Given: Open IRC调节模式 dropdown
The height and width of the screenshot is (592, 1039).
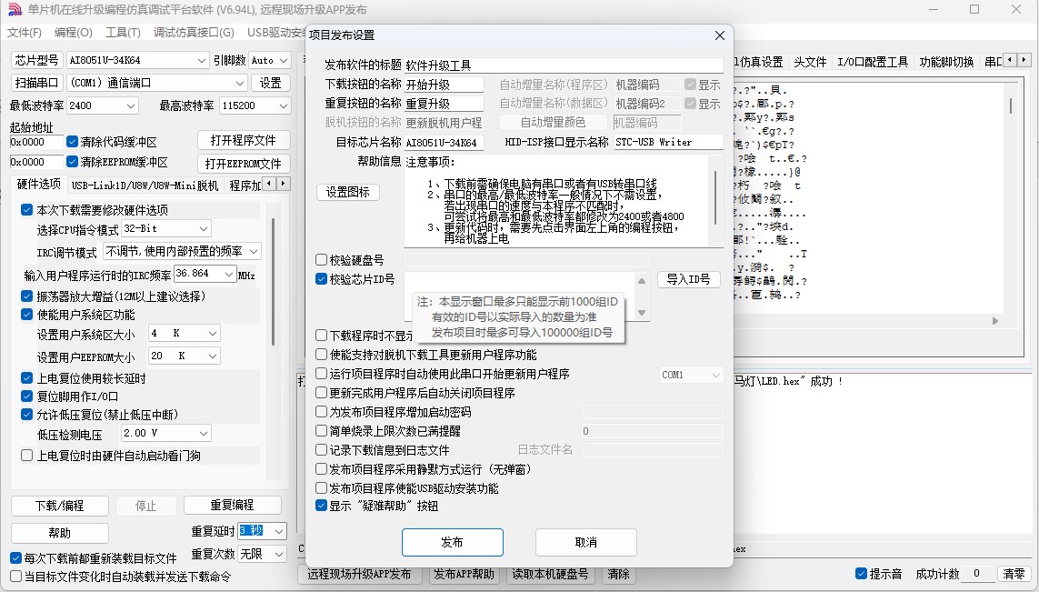Looking at the screenshot, I should pos(182,251).
